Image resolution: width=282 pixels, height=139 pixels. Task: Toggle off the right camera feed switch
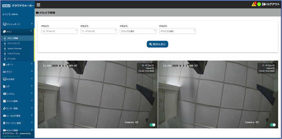click(273, 125)
